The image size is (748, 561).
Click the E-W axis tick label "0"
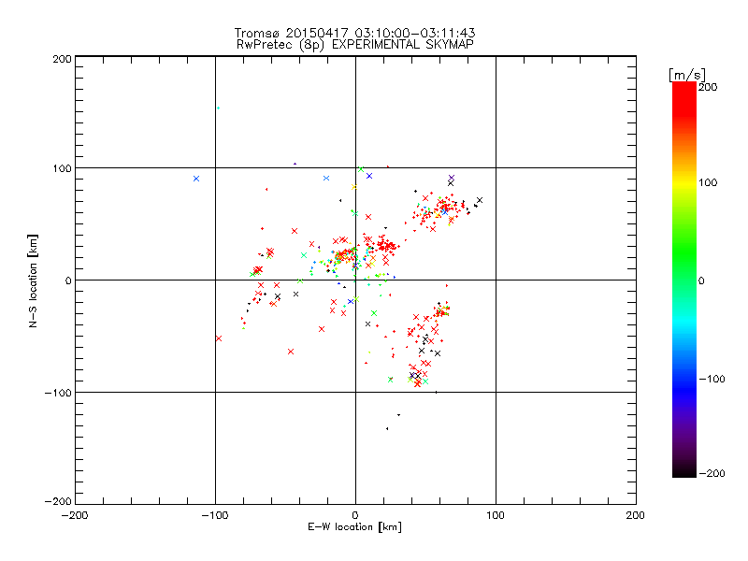click(355, 515)
